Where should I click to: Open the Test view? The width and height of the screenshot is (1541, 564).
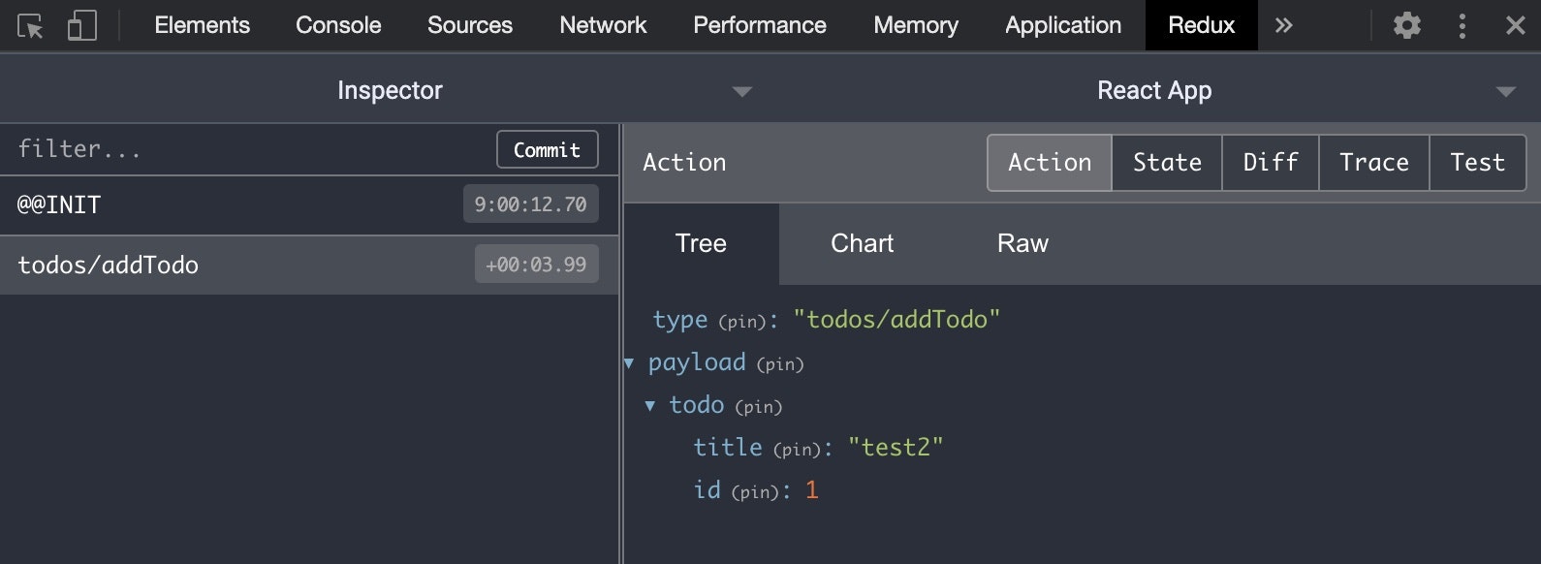1477,163
